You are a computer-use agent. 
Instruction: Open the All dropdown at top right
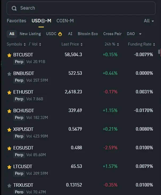pos(149,21)
